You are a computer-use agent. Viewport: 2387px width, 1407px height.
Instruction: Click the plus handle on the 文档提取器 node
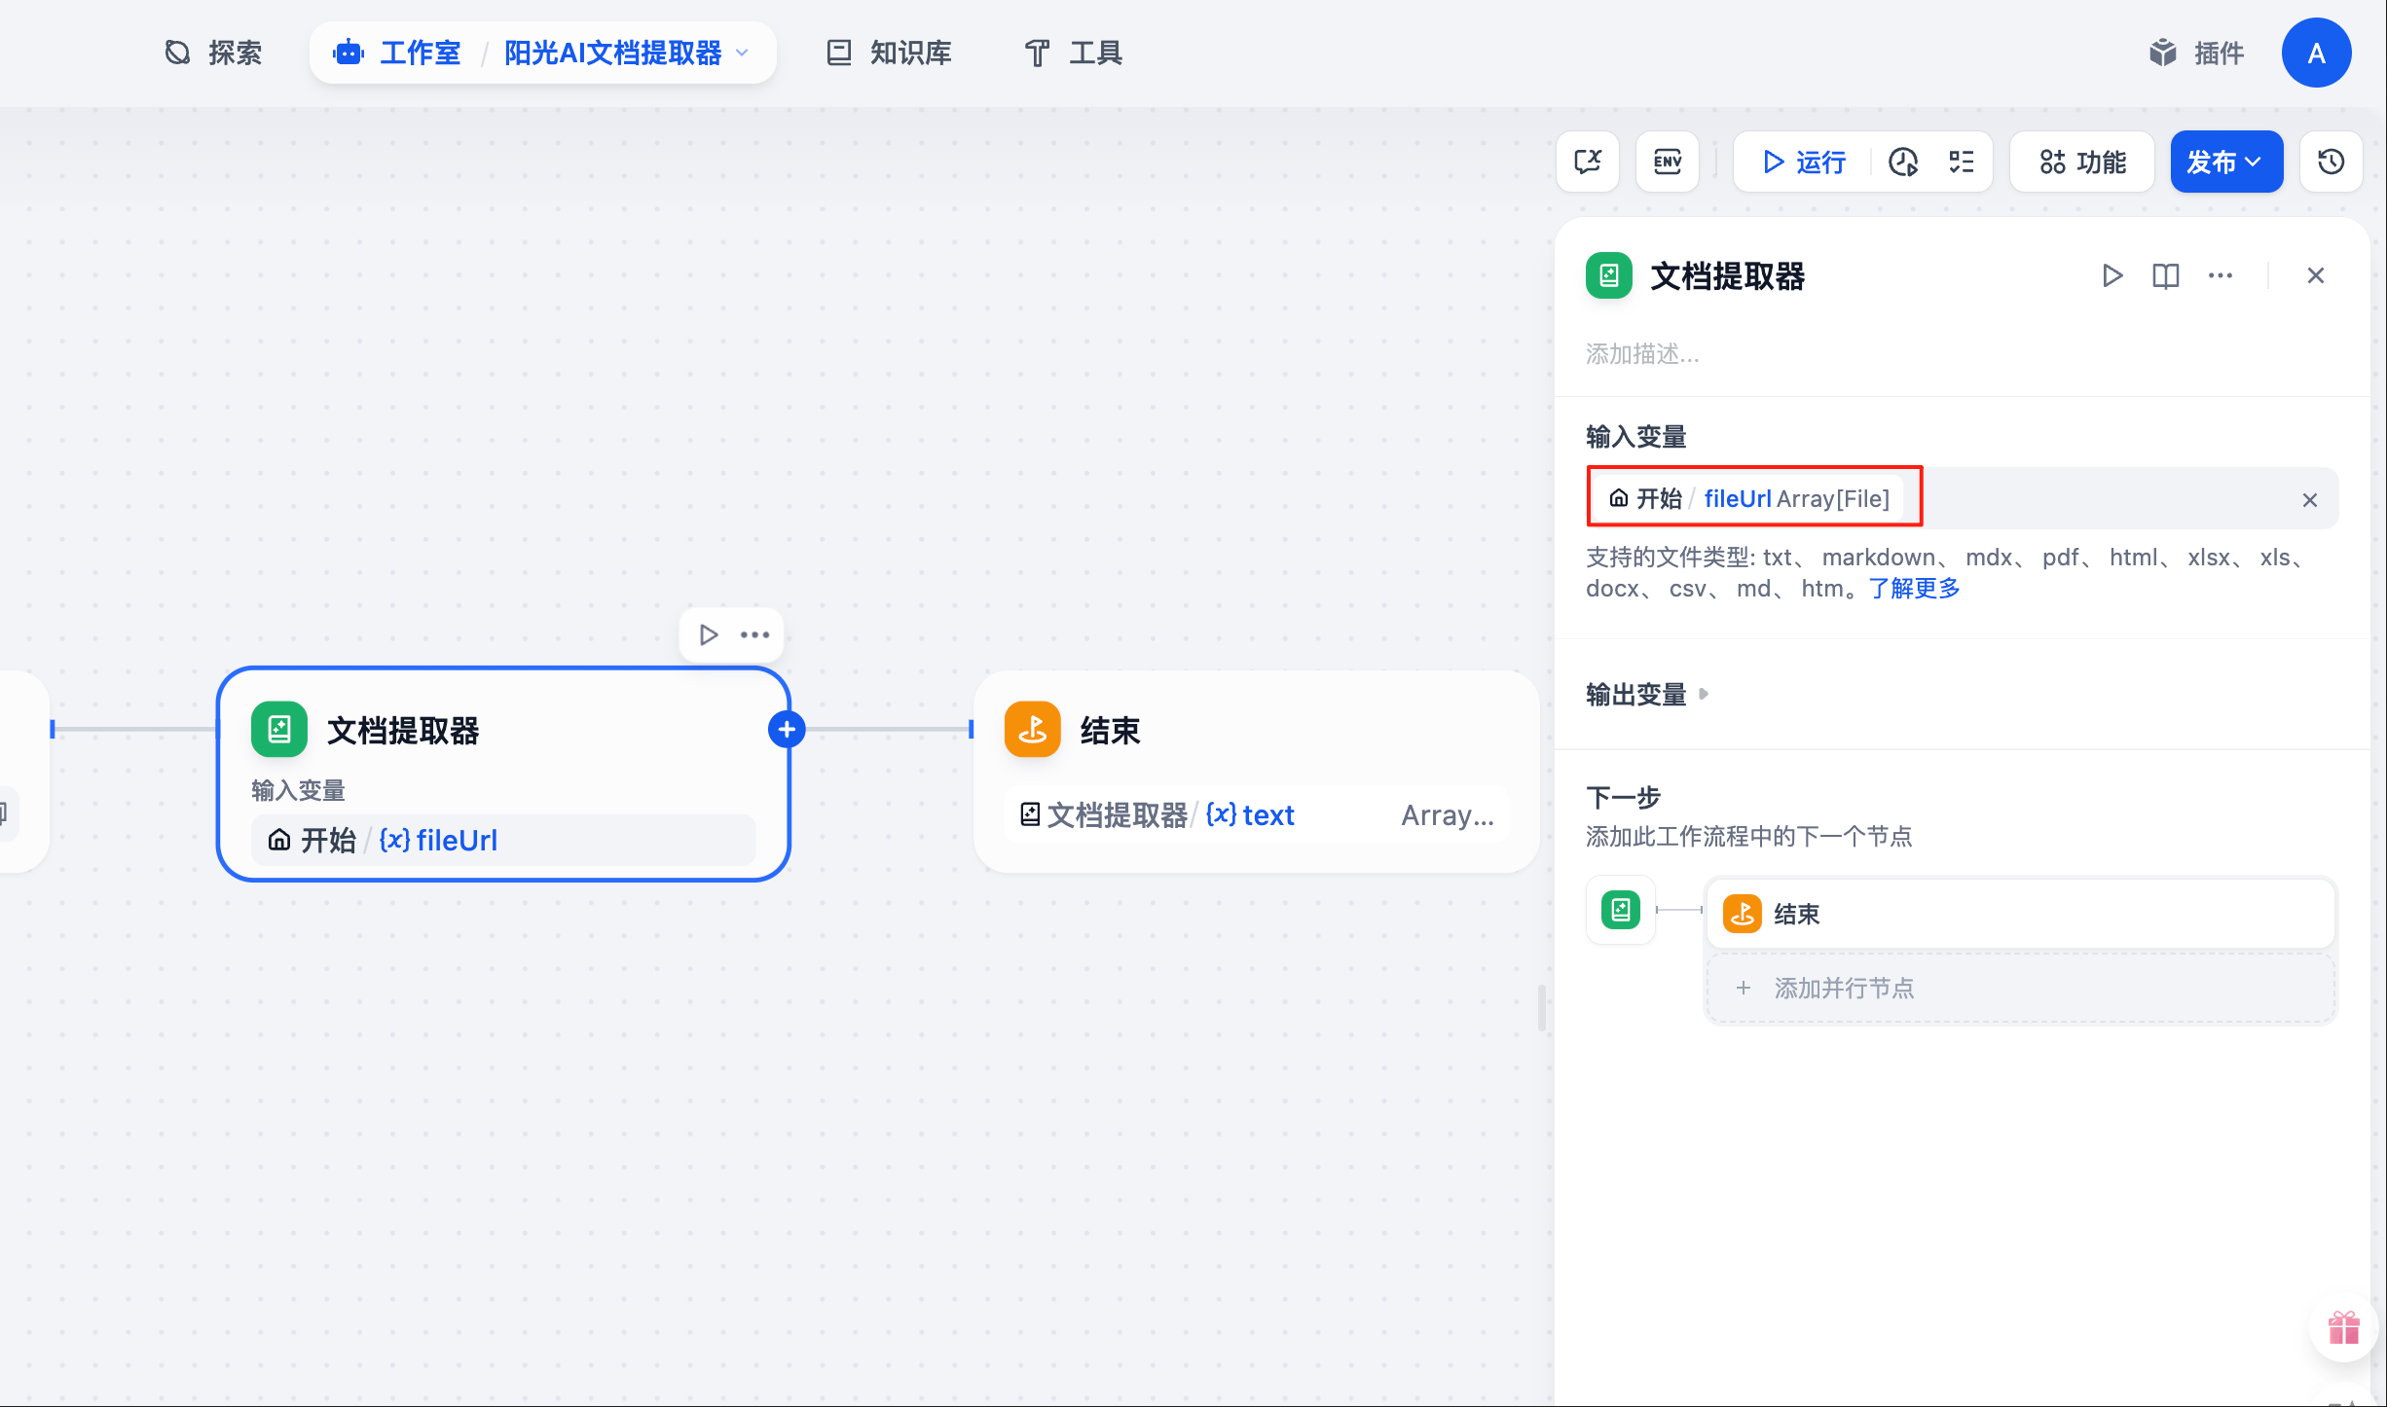(x=787, y=729)
